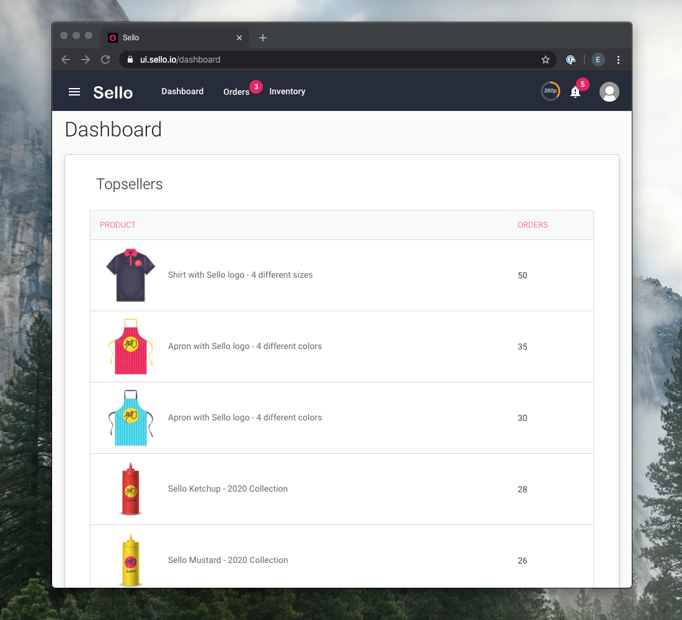The image size is (682, 620).
Task: Click the blue apron product thumbnail
Action: [130, 418]
